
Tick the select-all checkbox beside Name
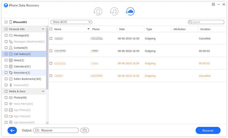tap(51, 29)
